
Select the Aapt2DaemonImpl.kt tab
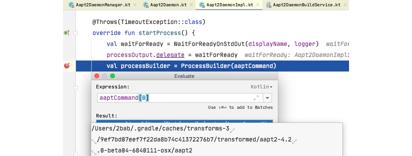click(229, 5)
